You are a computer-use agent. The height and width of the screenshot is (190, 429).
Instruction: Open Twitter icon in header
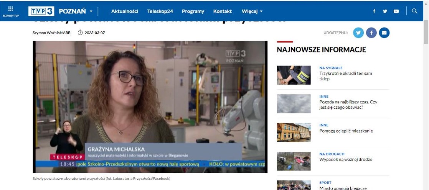385,11
